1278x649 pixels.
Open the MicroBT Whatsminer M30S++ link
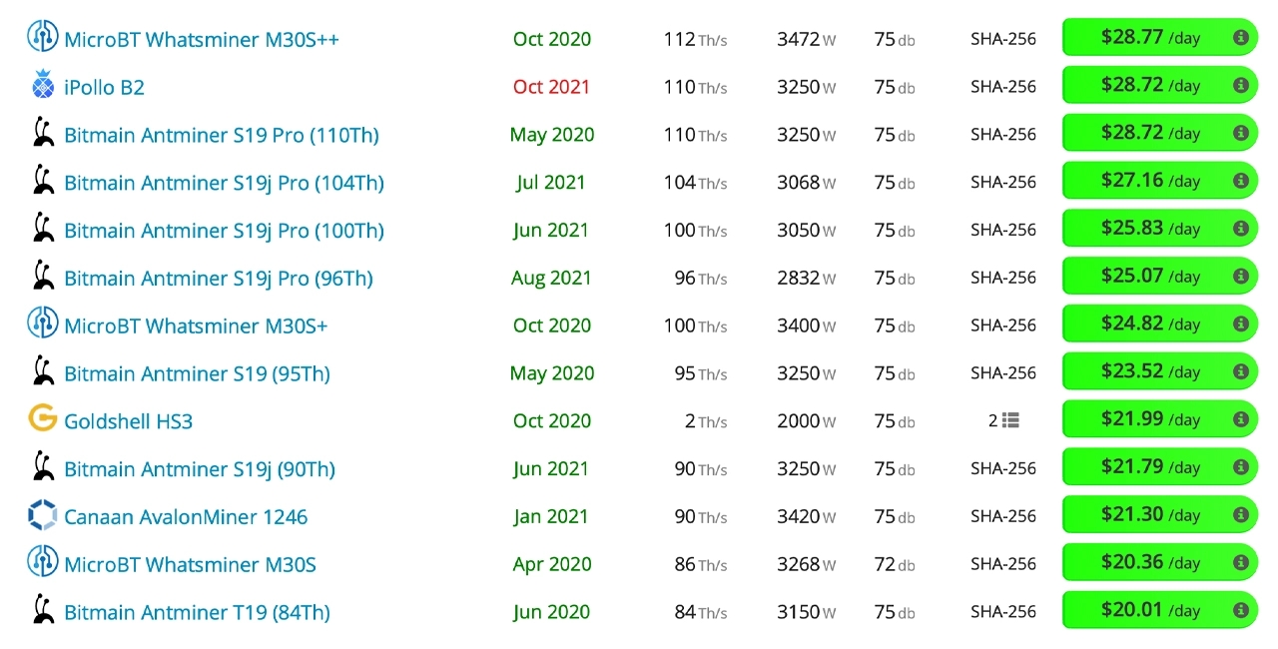tap(202, 39)
